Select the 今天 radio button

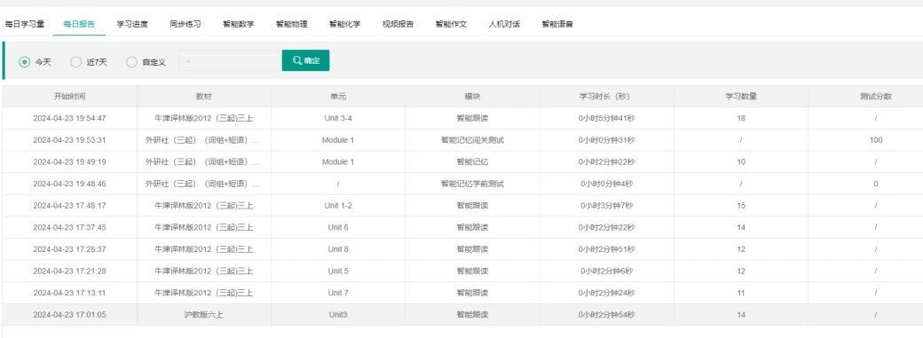click(24, 62)
